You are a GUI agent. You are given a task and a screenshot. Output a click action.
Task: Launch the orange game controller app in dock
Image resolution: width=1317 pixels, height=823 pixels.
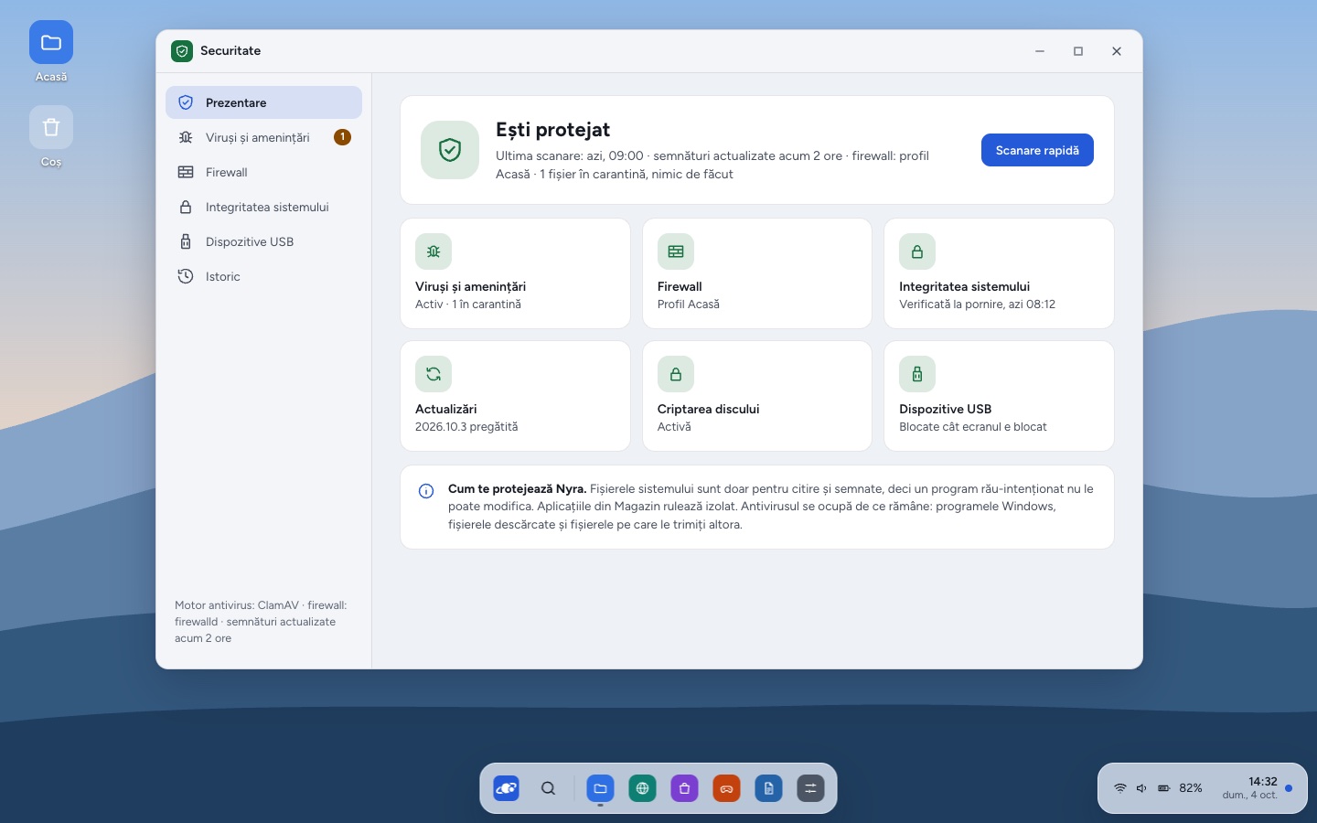pyautogui.click(x=726, y=788)
